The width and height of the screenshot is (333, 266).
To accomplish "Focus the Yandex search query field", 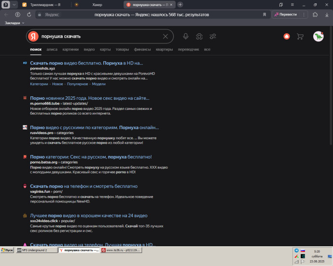I will 100,36.
